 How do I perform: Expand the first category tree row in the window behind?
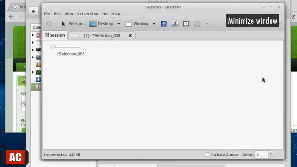tap(33, 35)
